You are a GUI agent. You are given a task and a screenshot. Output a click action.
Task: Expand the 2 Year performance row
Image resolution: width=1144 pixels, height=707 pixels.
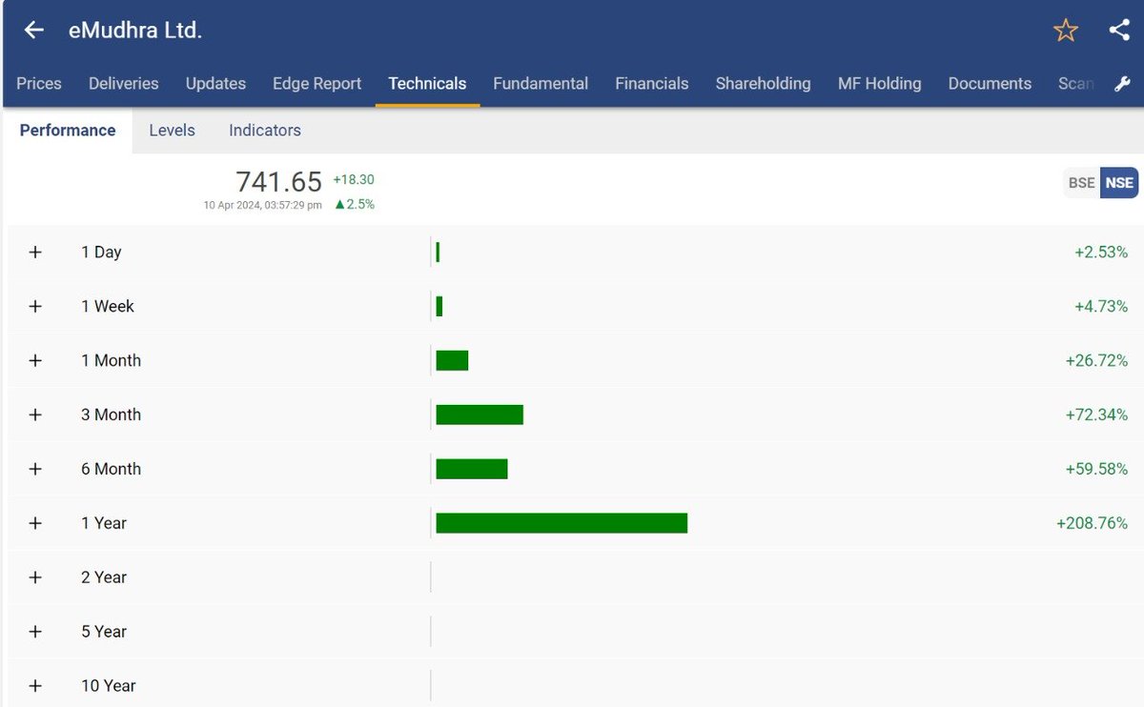coord(35,578)
